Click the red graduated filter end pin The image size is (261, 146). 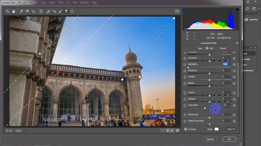click(58, 72)
